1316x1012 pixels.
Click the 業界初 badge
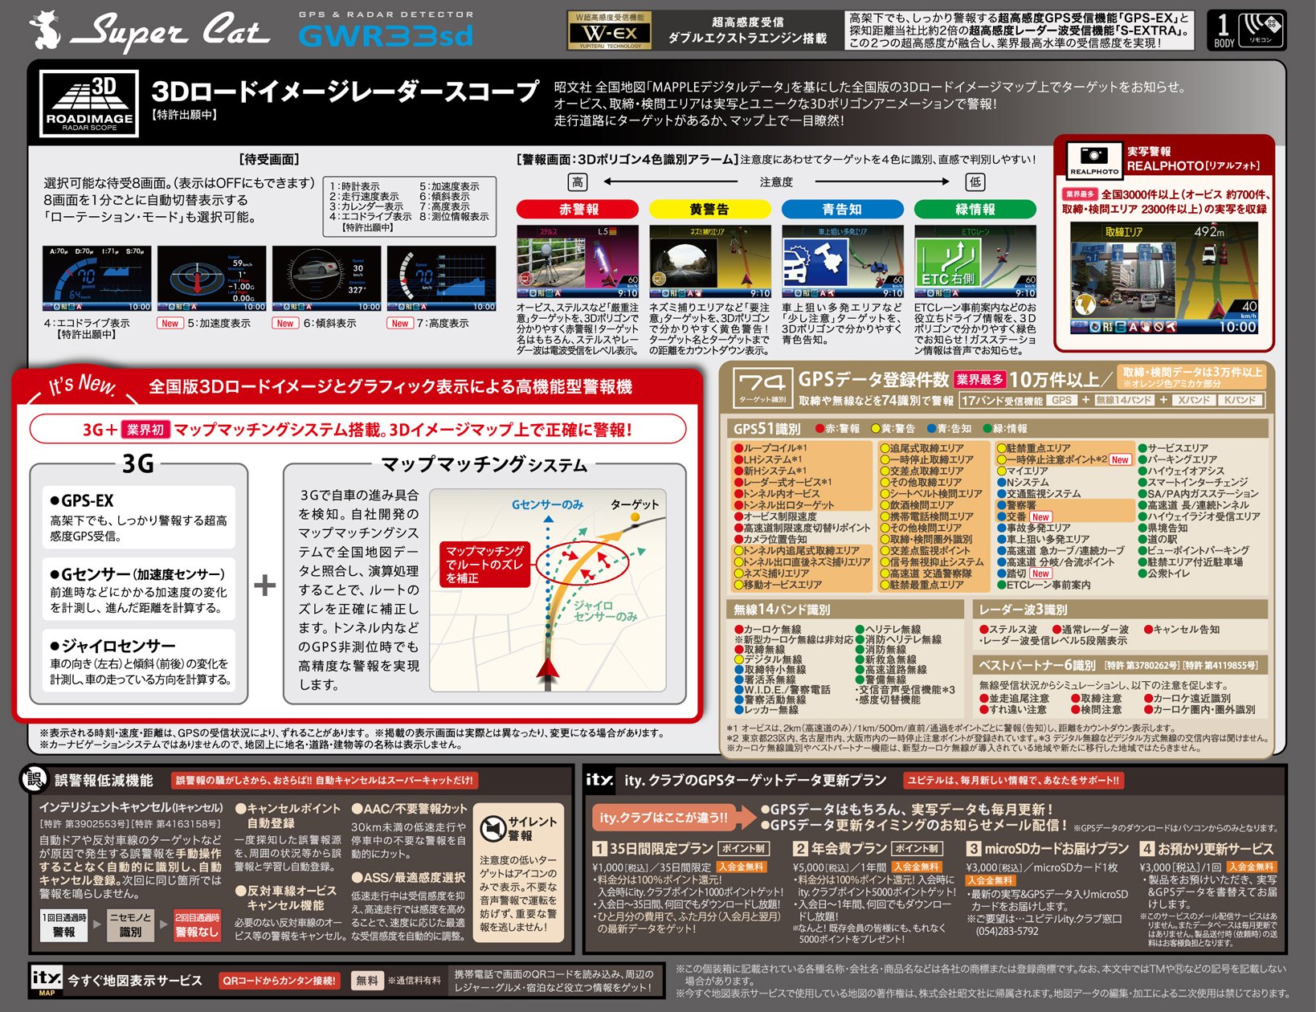[145, 430]
